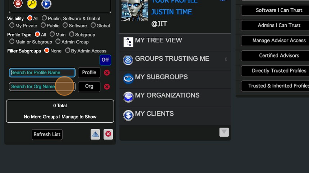Open MY SUBGROUPS menu item
The width and height of the screenshot is (309, 173).
click(175, 79)
